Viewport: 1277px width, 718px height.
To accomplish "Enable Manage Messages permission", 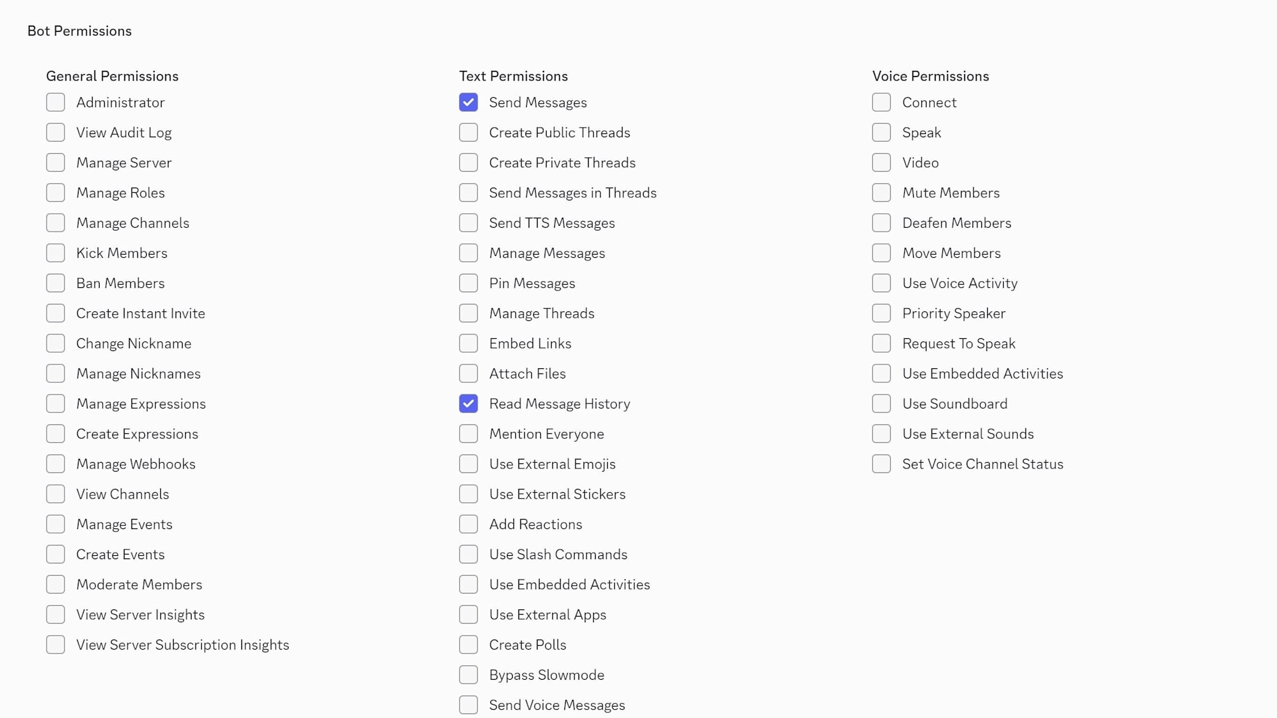I will tap(468, 253).
